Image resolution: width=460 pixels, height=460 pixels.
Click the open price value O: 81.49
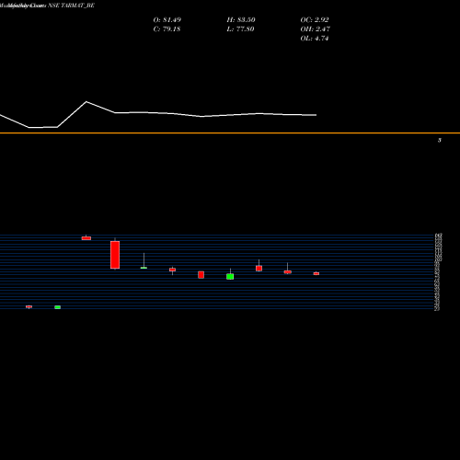click(x=167, y=20)
